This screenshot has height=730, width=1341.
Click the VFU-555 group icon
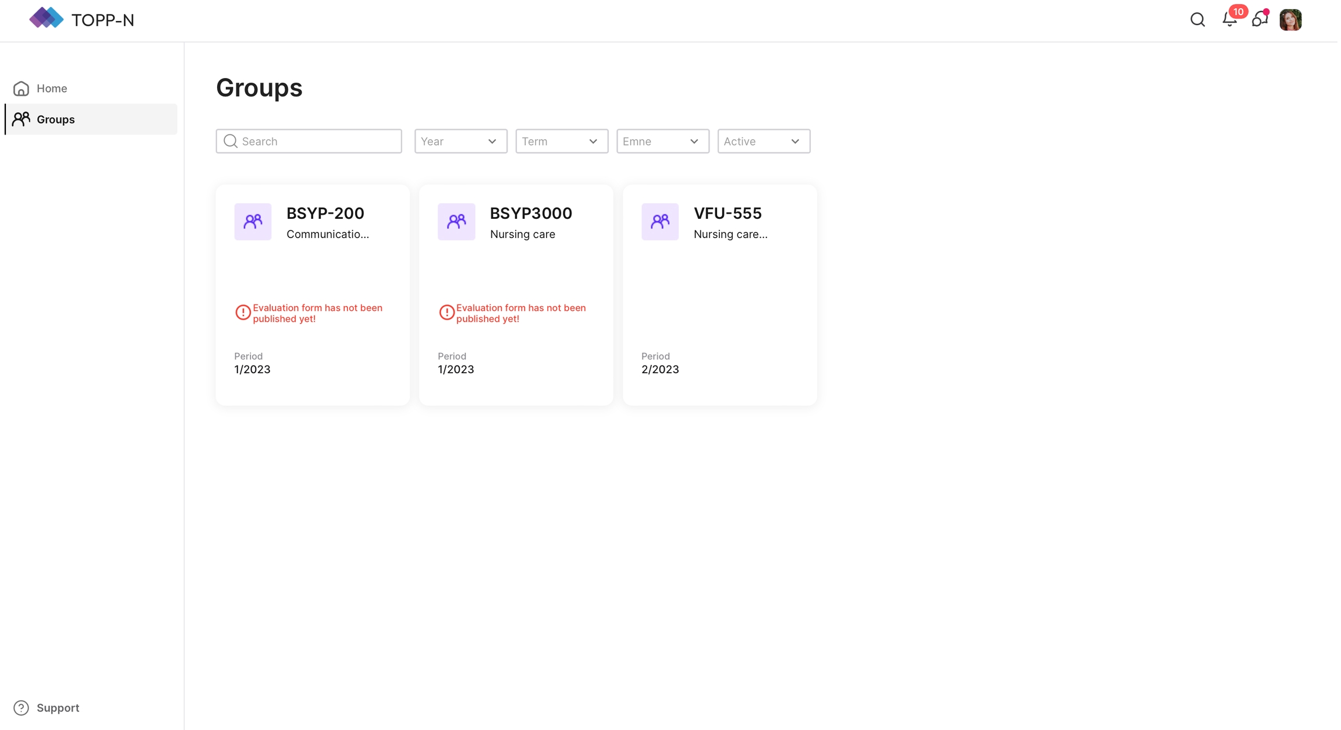pos(659,221)
